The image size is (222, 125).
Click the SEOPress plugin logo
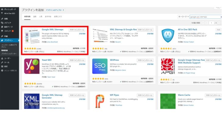pyautogui.click(x=100, y=66)
